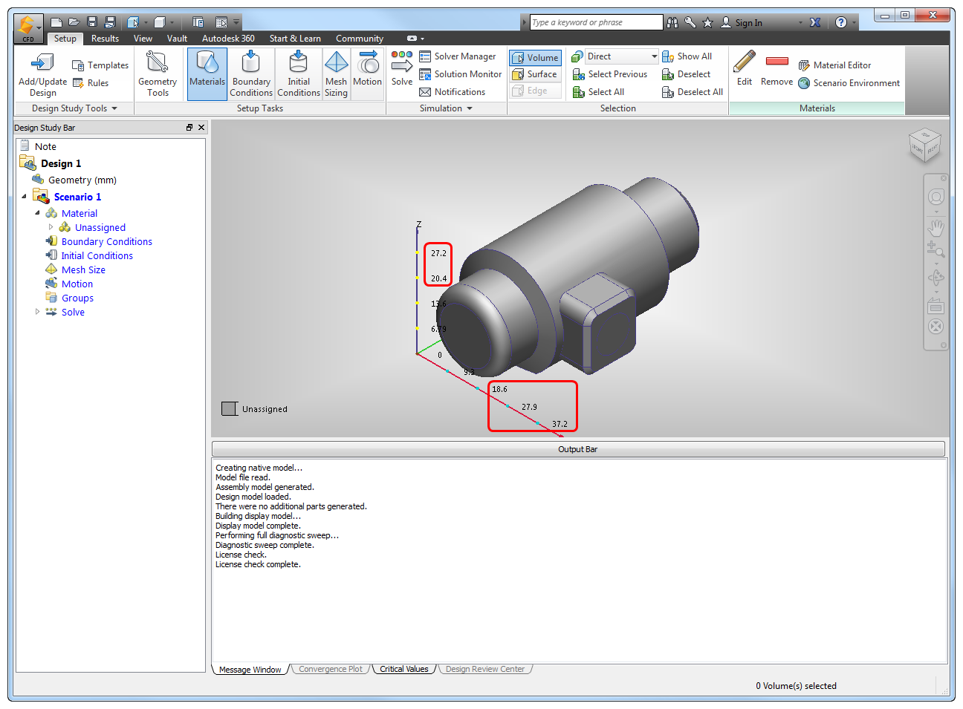The height and width of the screenshot is (709, 963).
Task: Expand the Solve tree node
Action: pos(37,312)
